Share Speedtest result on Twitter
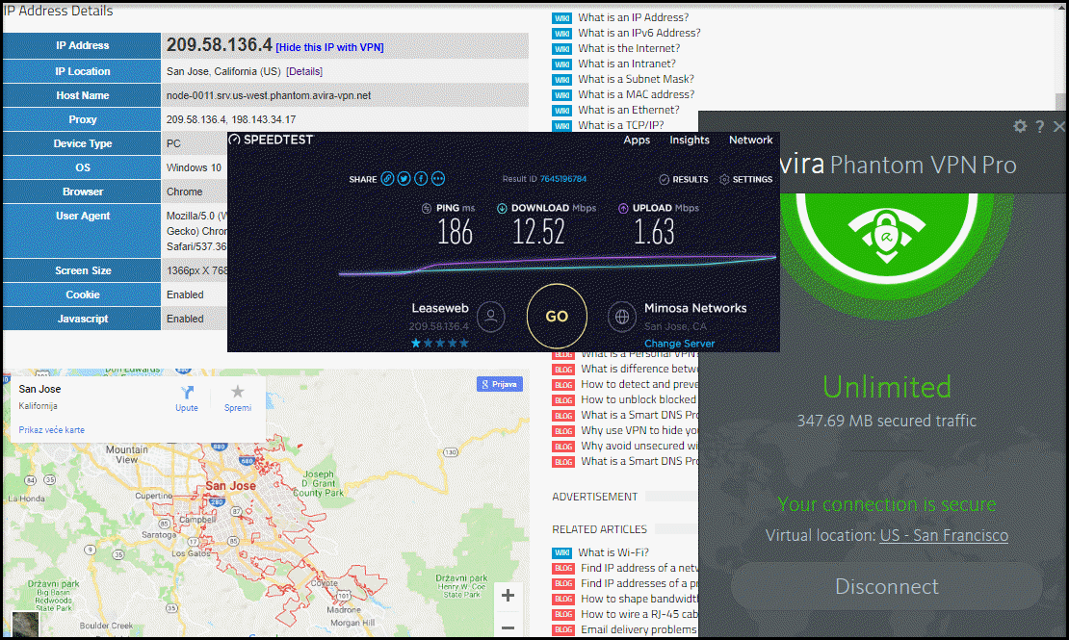The height and width of the screenshot is (640, 1069). coord(404,179)
